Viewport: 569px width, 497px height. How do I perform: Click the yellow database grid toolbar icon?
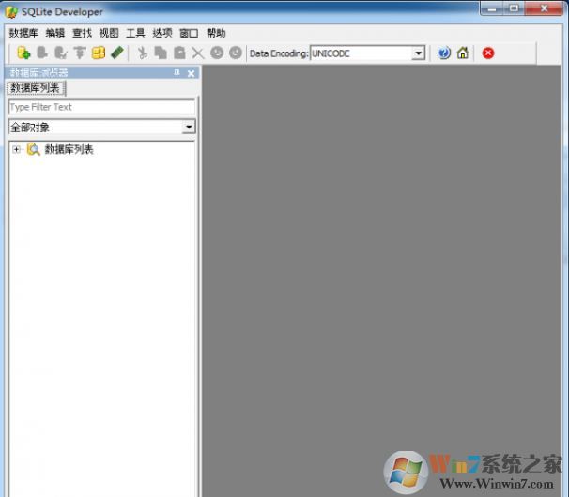pos(99,53)
